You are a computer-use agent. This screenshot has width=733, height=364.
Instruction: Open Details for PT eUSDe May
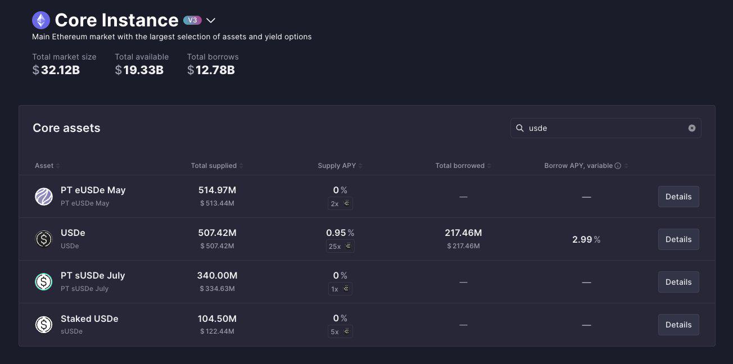coord(678,197)
